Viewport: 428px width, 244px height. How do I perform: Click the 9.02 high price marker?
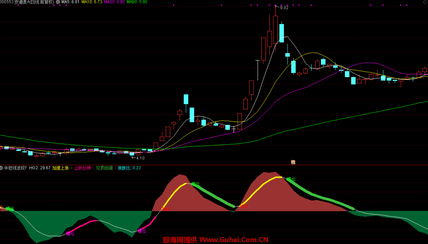tap(284, 8)
